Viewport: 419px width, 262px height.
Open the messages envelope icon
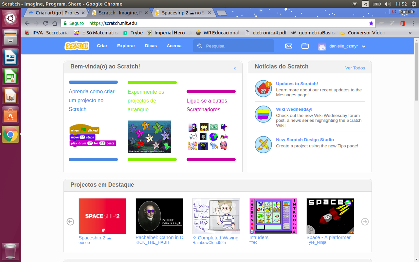[x=289, y=46]
